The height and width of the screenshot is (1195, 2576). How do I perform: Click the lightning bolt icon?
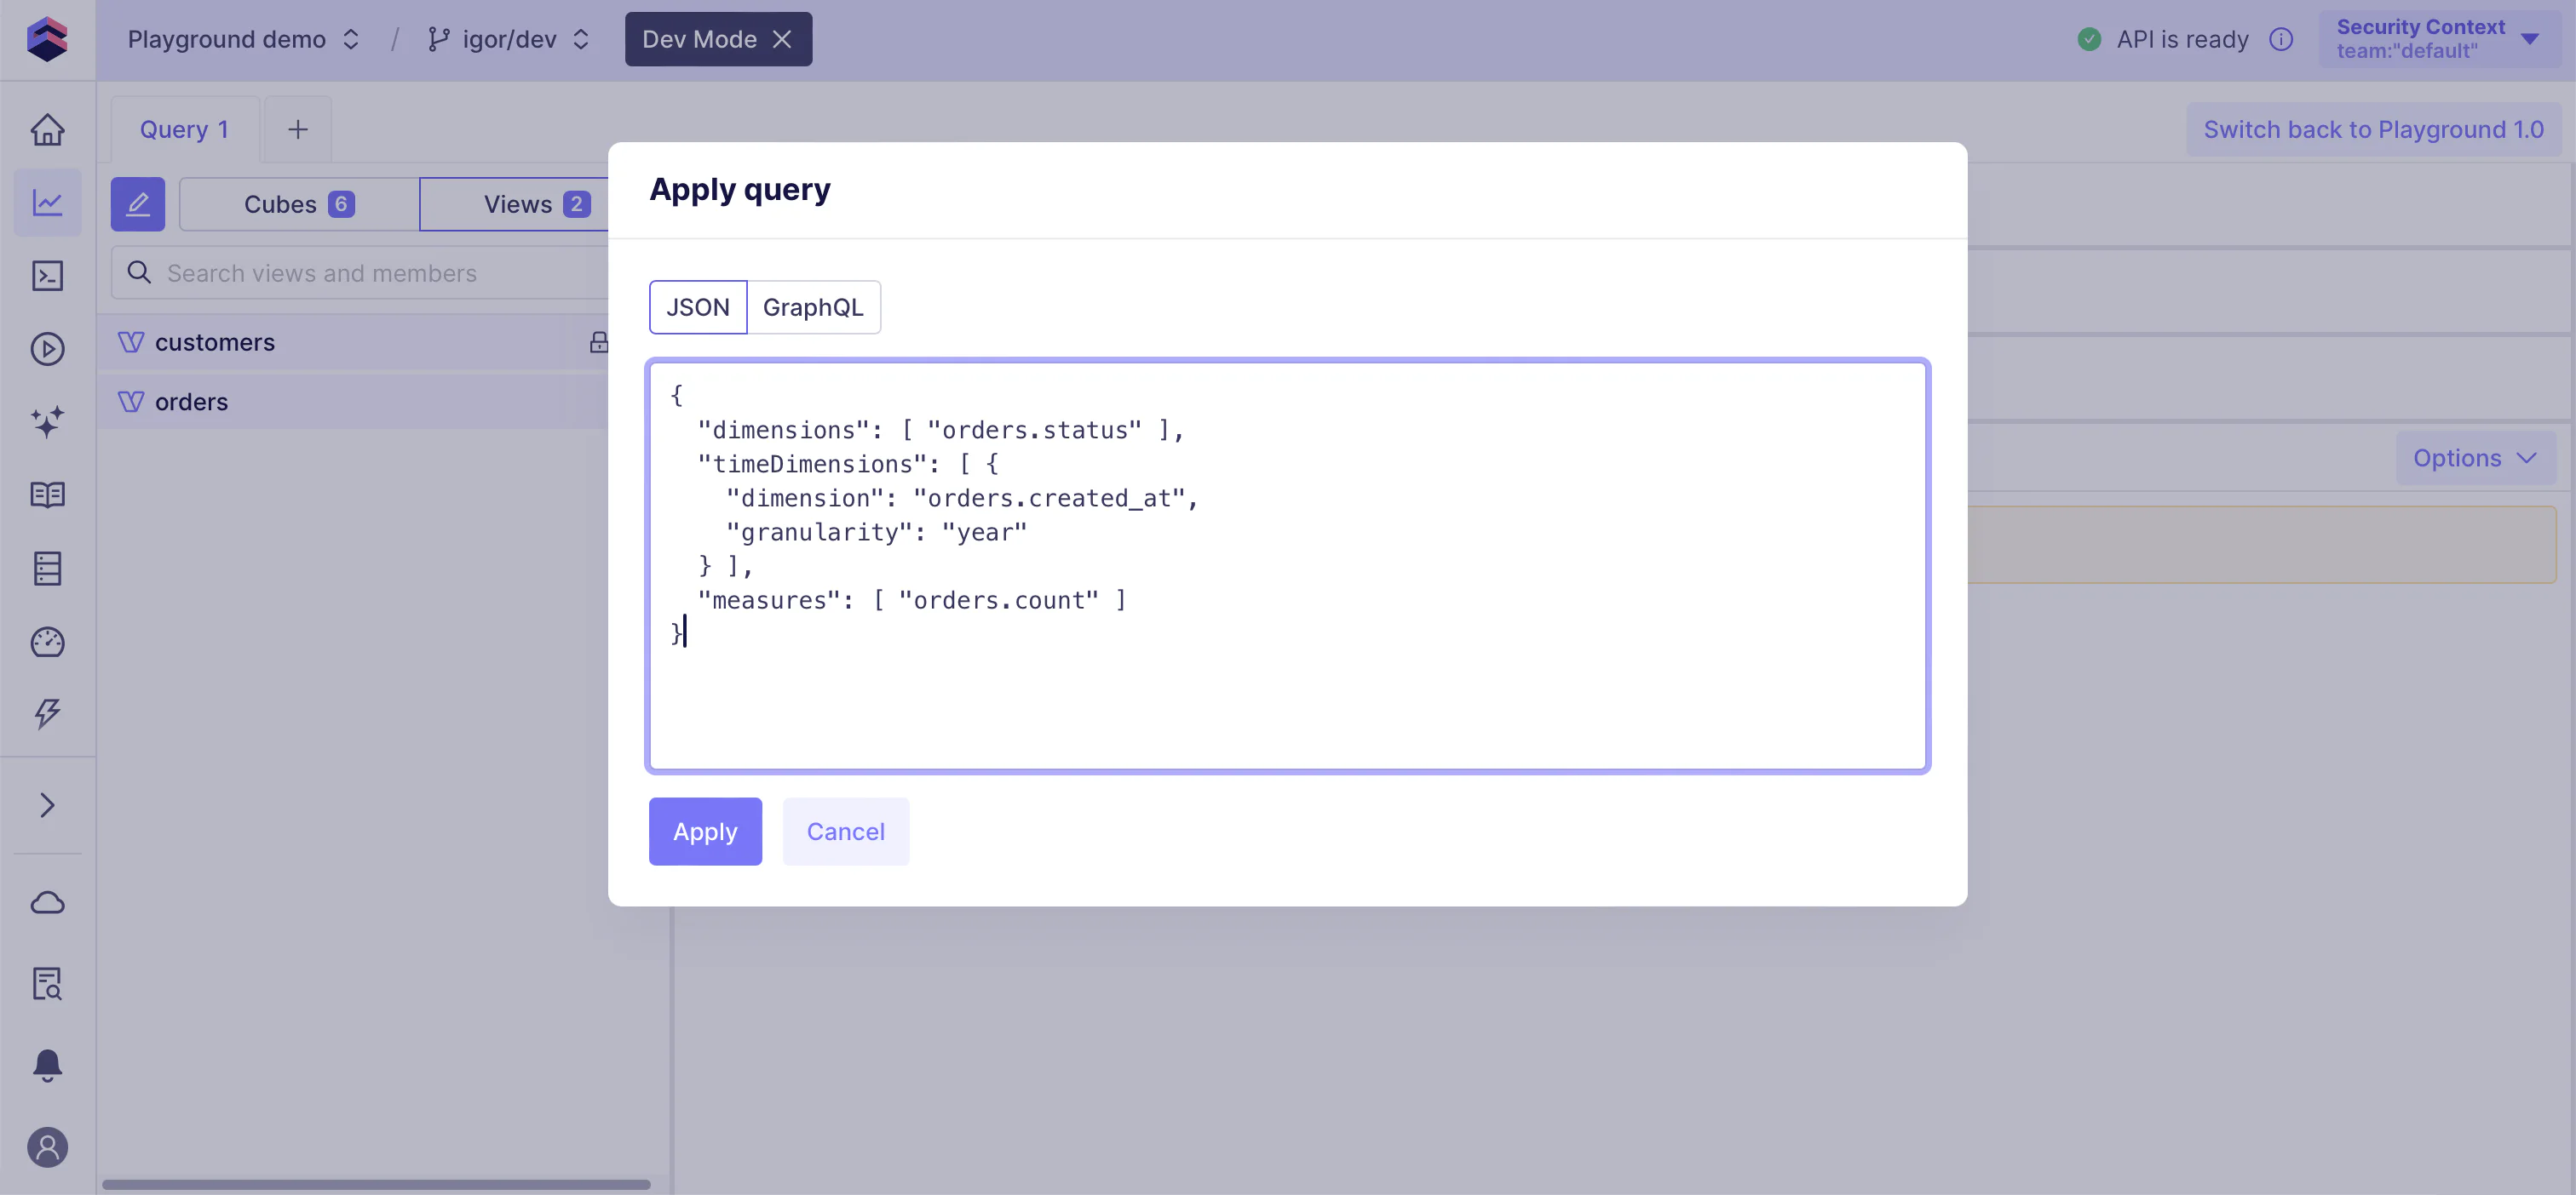click(47, 713)
